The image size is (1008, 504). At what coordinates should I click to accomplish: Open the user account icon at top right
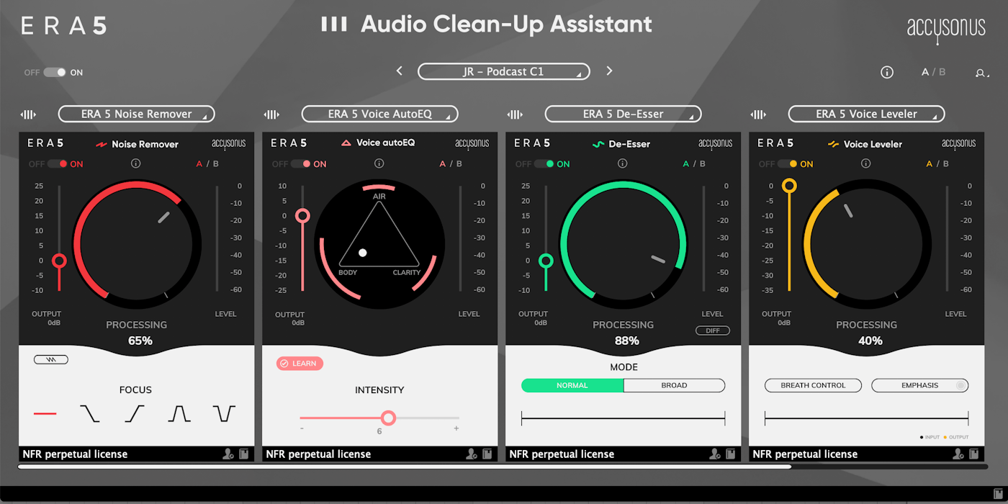point(981,73)
